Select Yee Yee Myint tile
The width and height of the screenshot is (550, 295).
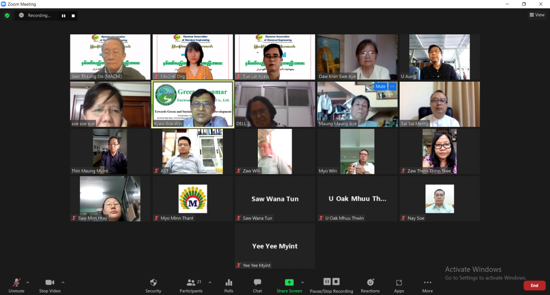click(x=275, y=246)
